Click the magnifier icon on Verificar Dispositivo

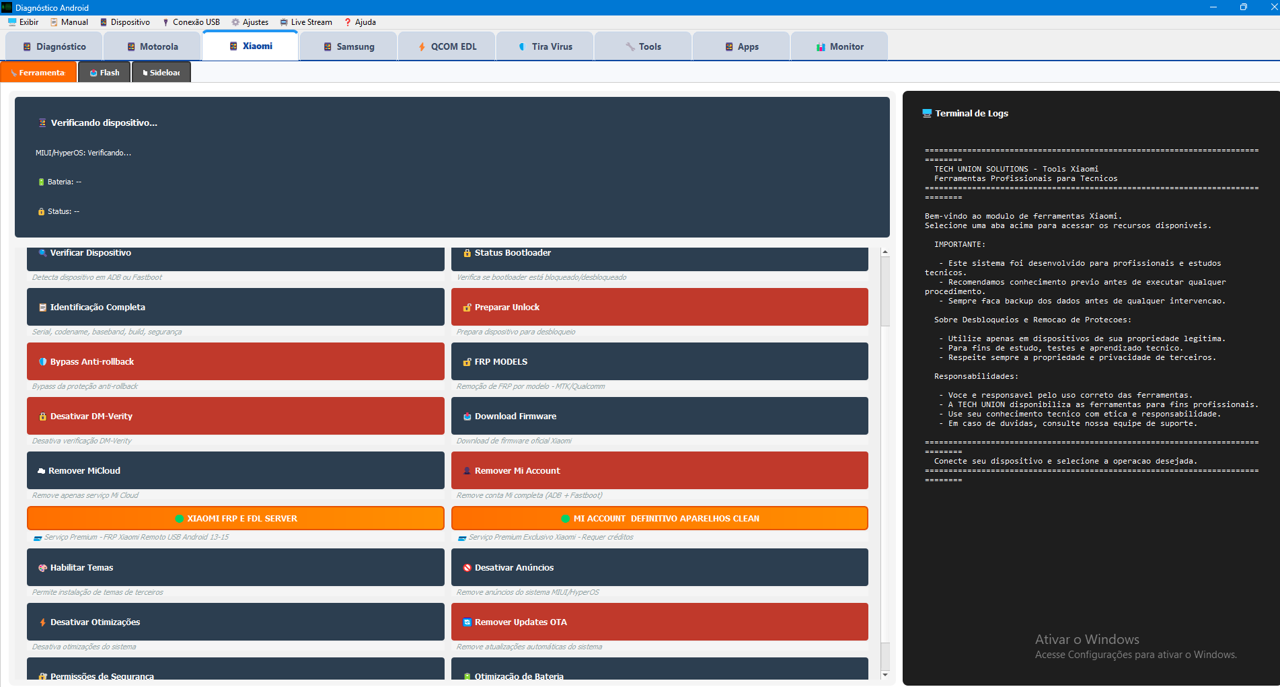click(43, 253)
